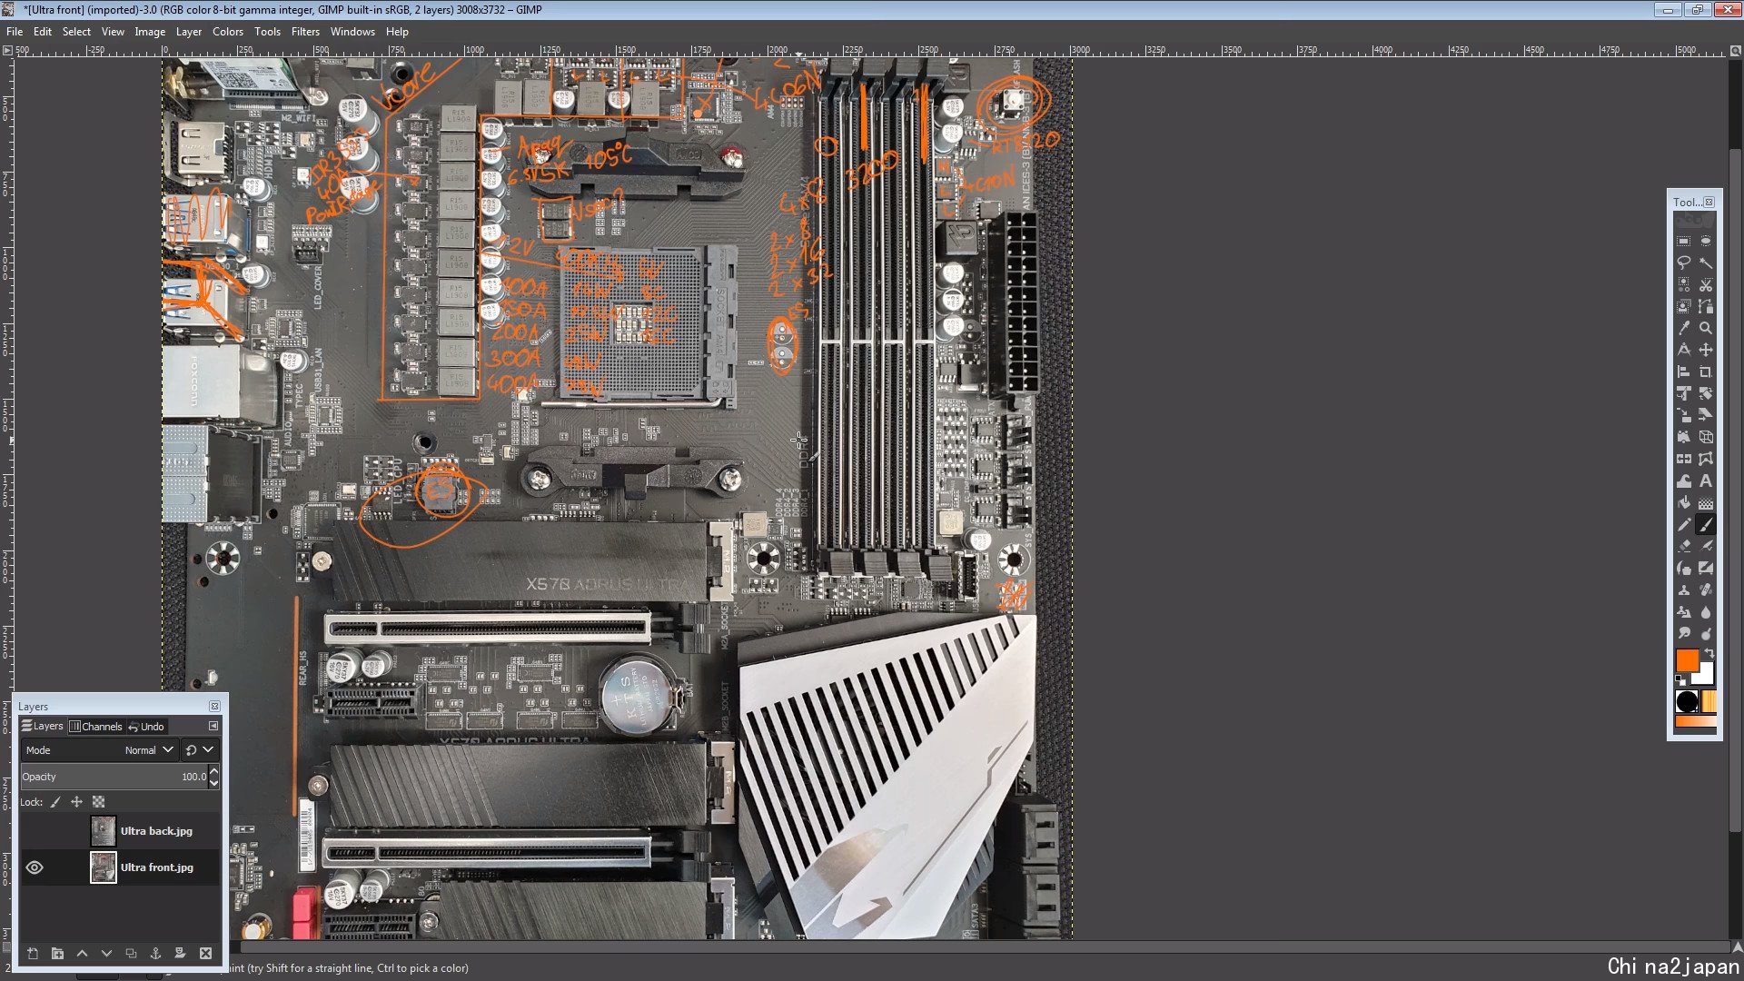Increase layer opacity with up arrow
This screenshot has width=1744, height=981.
click(214, 772)
